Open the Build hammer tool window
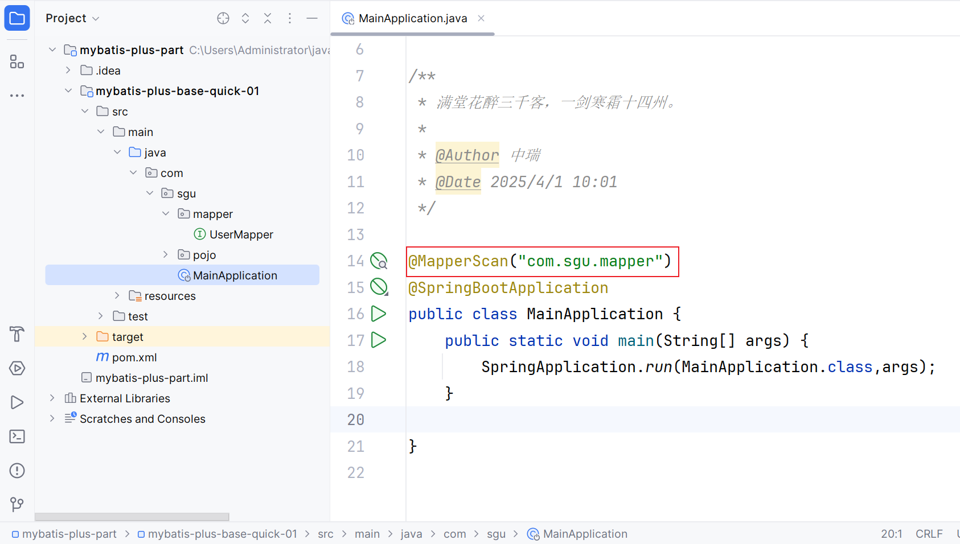960x544 pixels. point(17,334)
